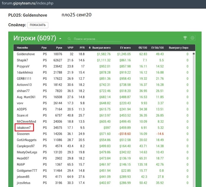This screenshot has height=187, width=206.
Task: Open the gear settings icon
Action: tap(192, 38)
